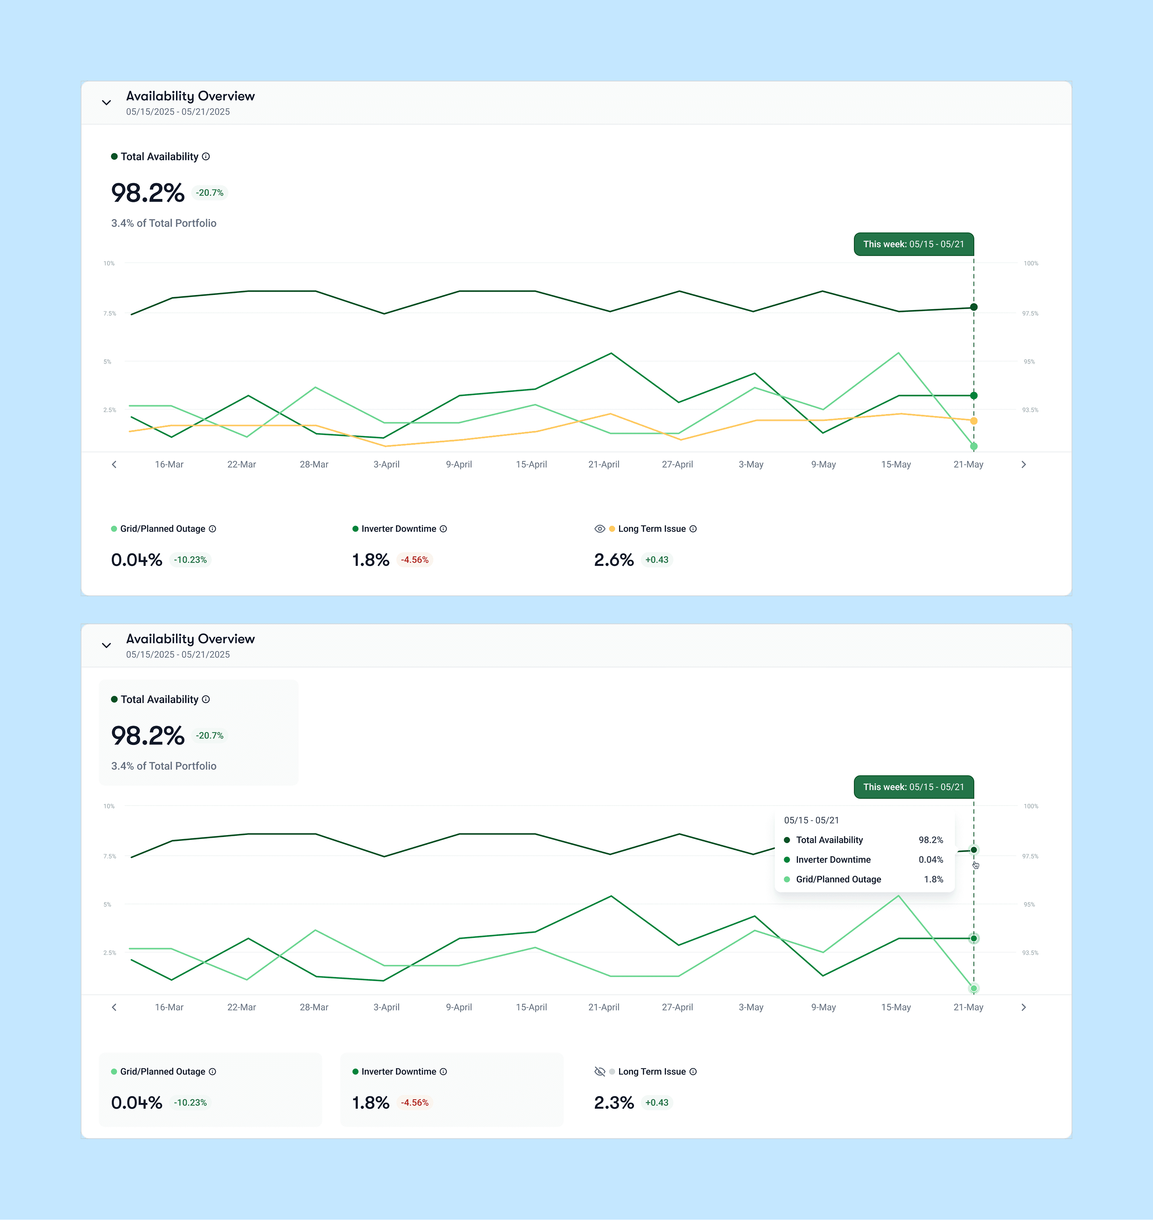The image size is (1153, 1220).
Task: Click info icon beside bottom Grid/Planned Outage
Action: pos(213,1071)
